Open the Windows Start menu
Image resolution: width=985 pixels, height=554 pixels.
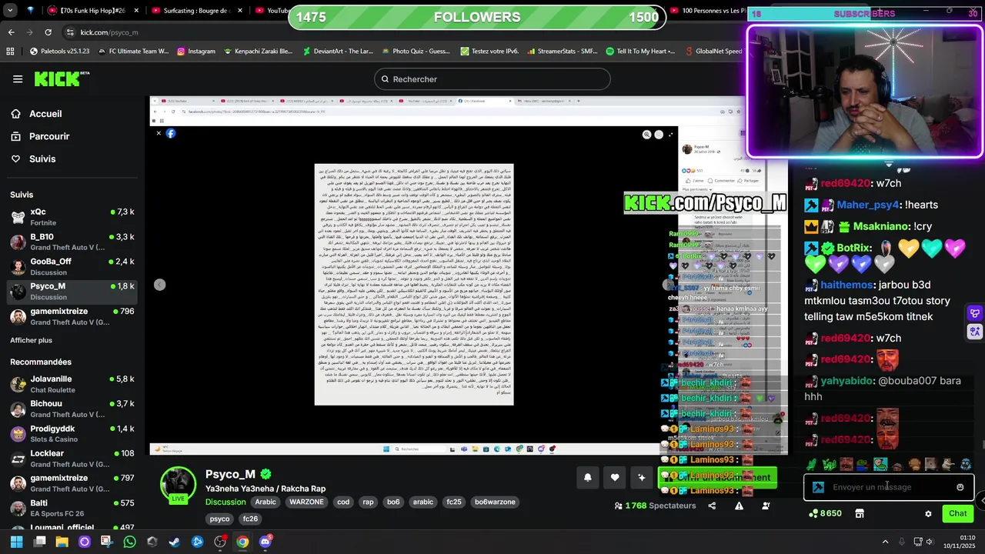pyautogui.click(x=16, y=542)
